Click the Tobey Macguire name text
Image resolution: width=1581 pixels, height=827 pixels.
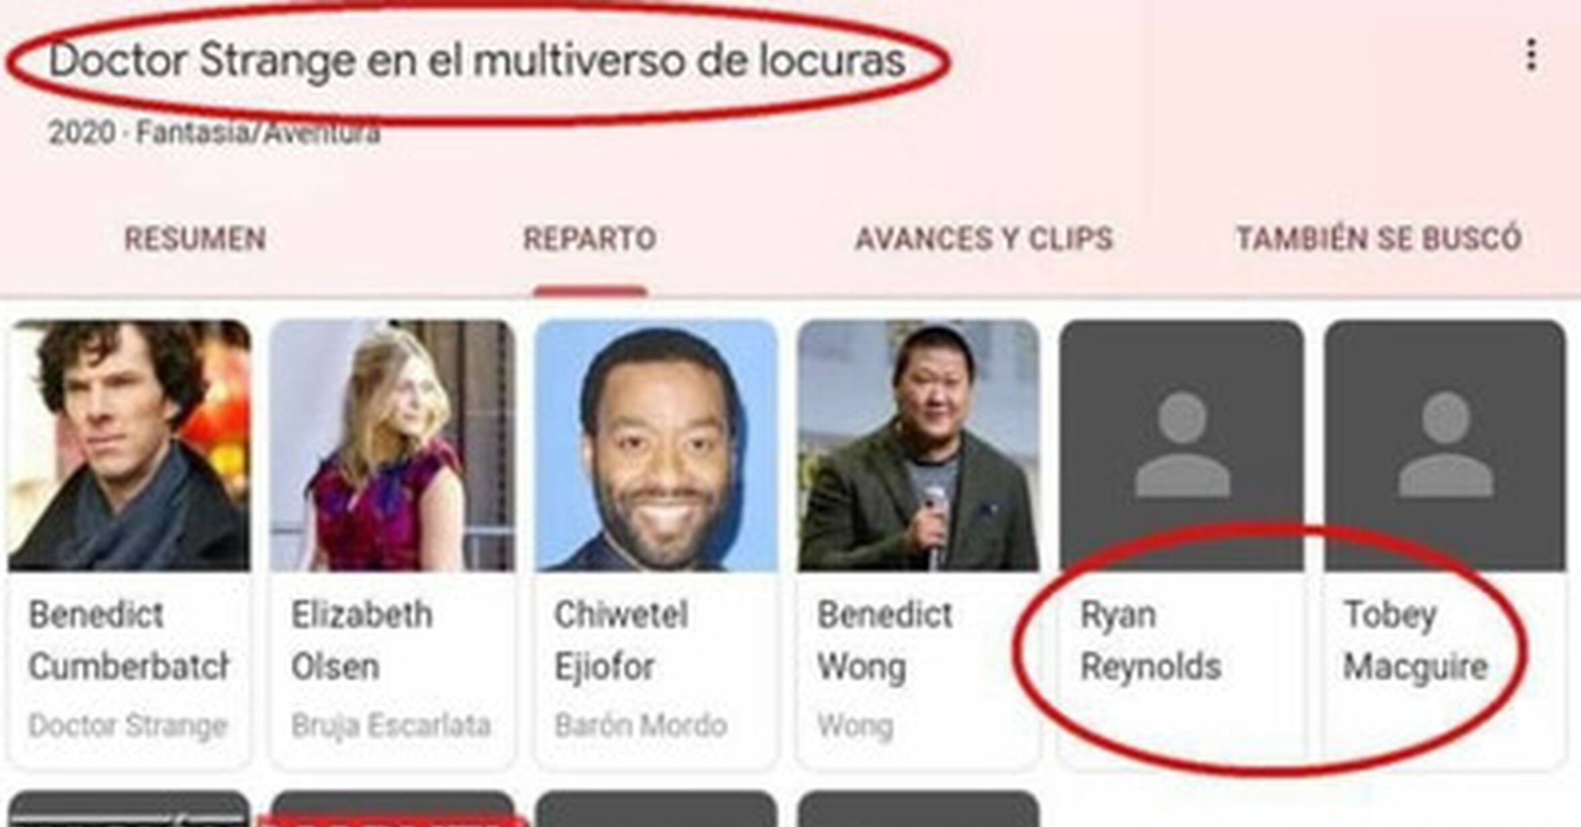(1415, 641)
